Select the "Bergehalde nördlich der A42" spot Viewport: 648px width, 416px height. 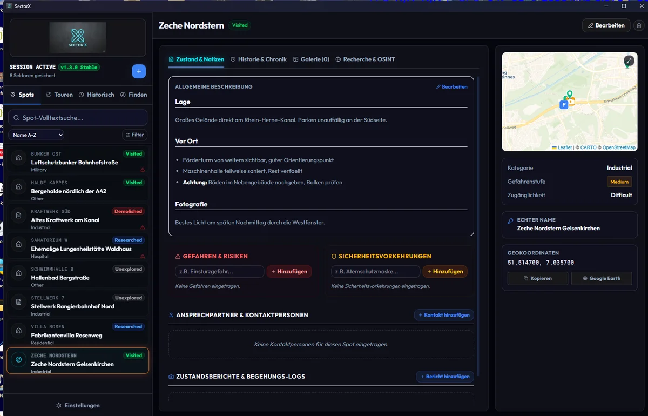(x=78, y=187)
